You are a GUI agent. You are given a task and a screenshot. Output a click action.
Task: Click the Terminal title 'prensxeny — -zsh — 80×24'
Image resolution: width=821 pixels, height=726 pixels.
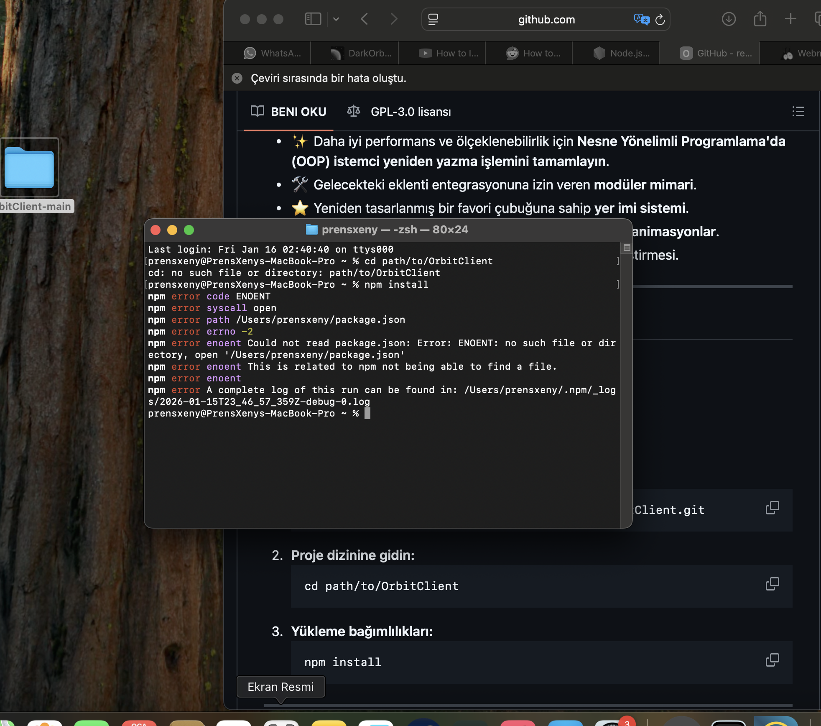click(395, 230)
